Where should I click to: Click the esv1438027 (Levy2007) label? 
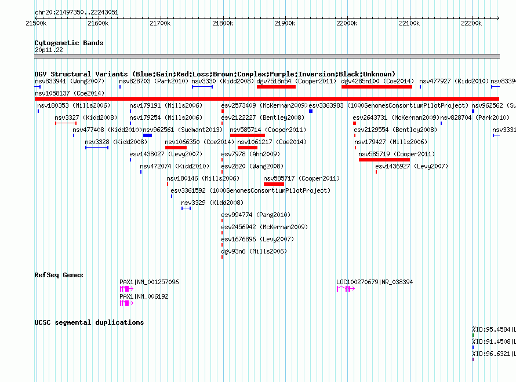coord(166,154)
